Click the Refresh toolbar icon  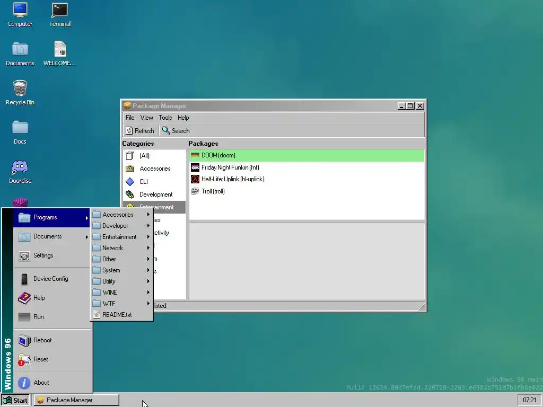point(129,130)
